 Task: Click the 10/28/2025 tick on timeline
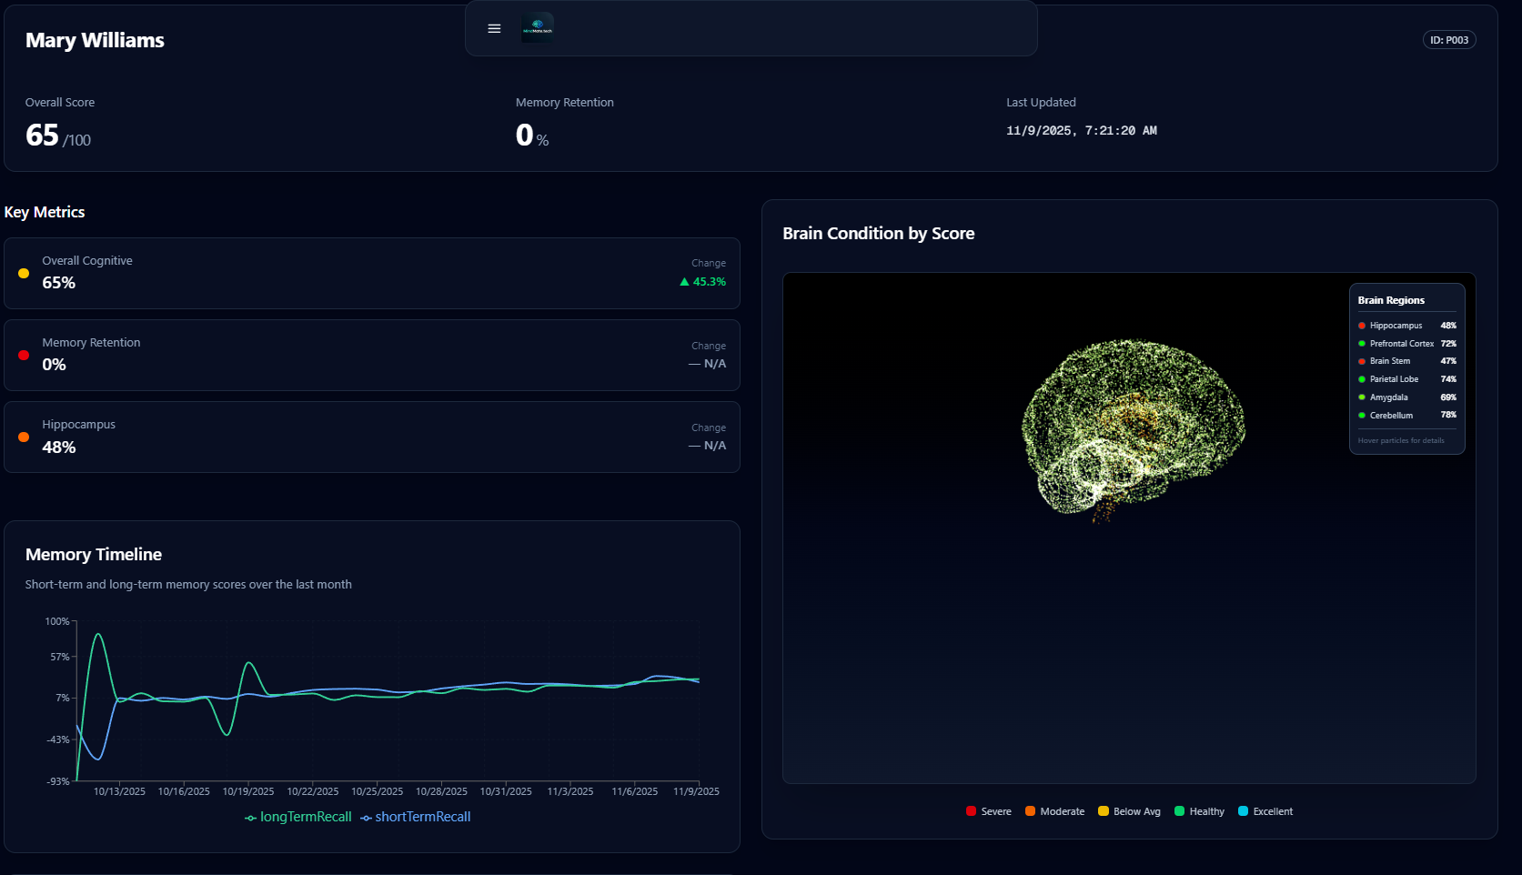click(441, 791)
